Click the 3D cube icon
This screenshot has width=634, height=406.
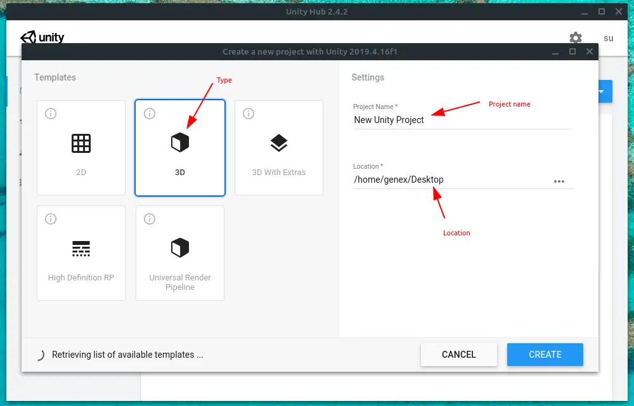coord(180,142)
